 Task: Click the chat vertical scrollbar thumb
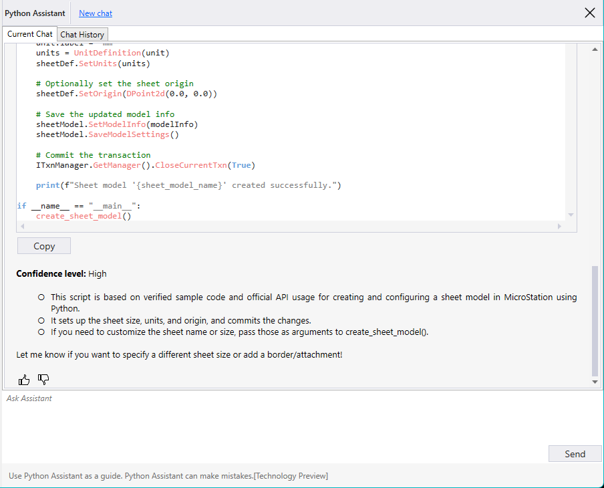[x=595, y=321]
